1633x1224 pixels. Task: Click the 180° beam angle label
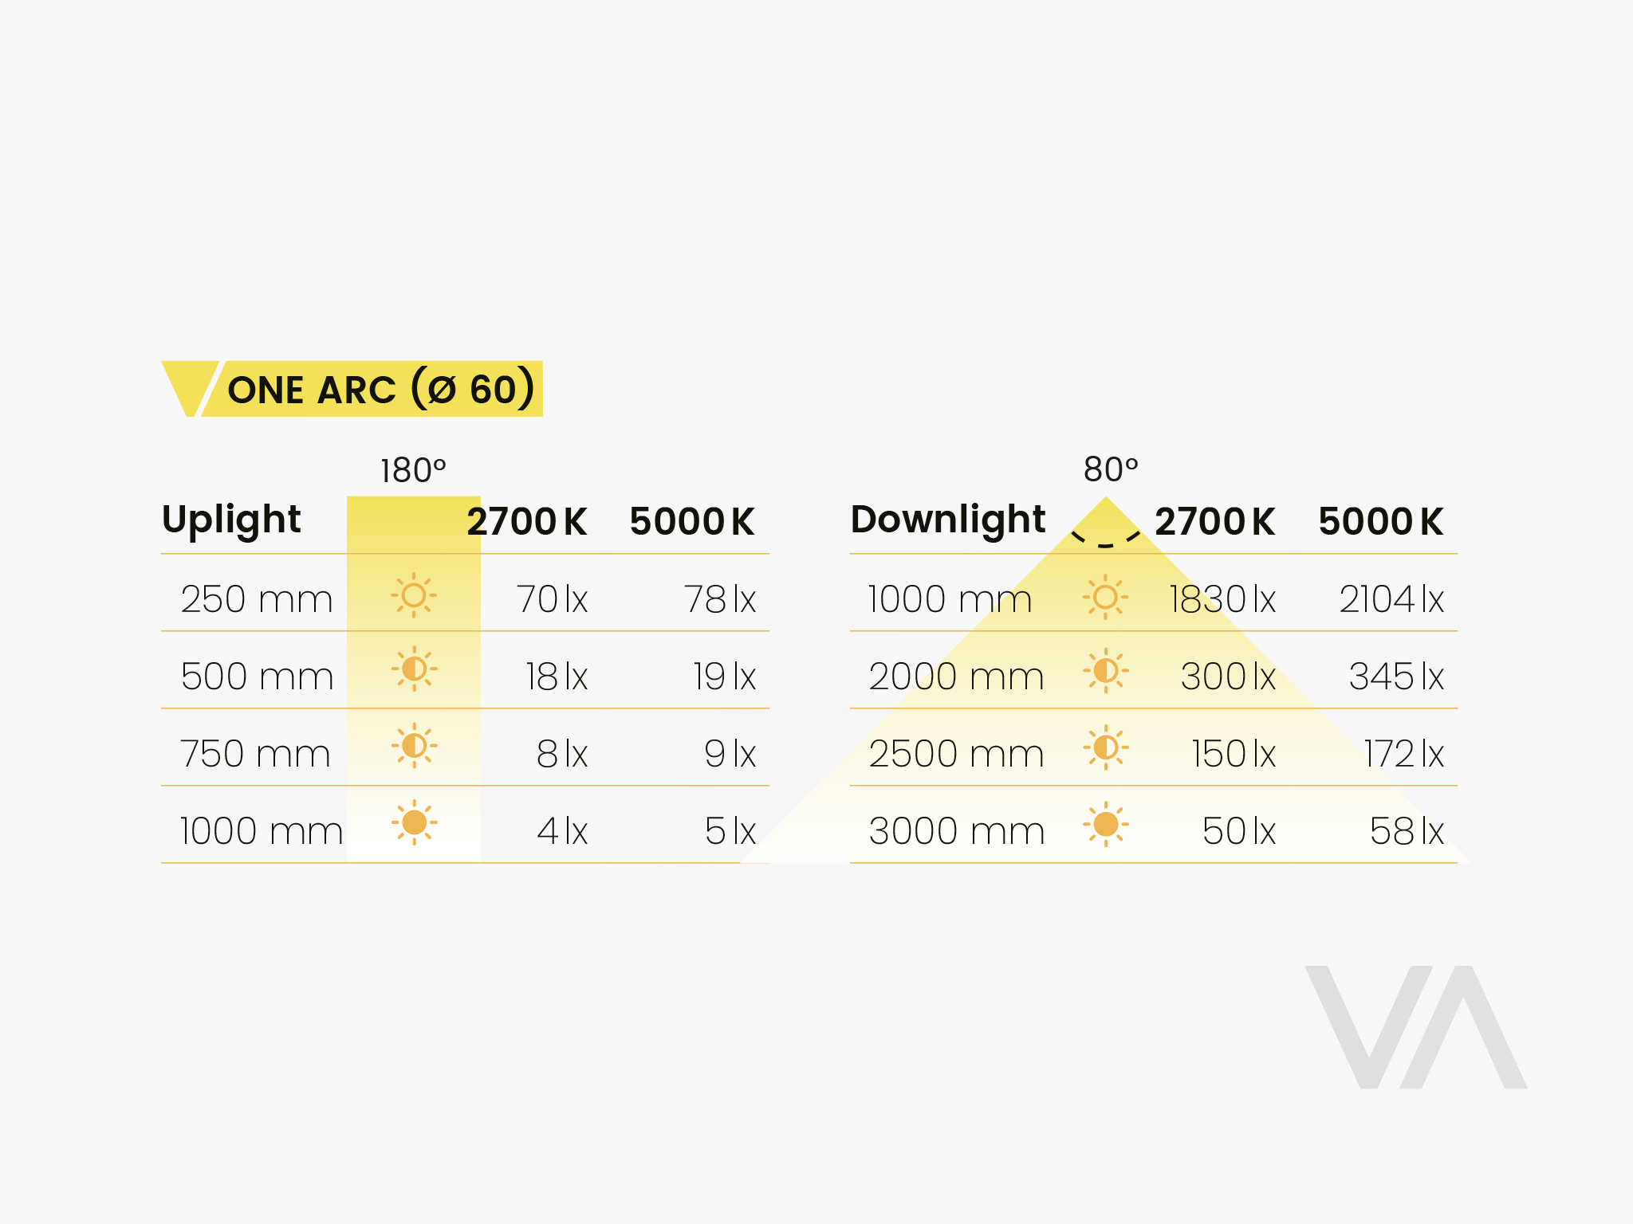click(413, 471)
